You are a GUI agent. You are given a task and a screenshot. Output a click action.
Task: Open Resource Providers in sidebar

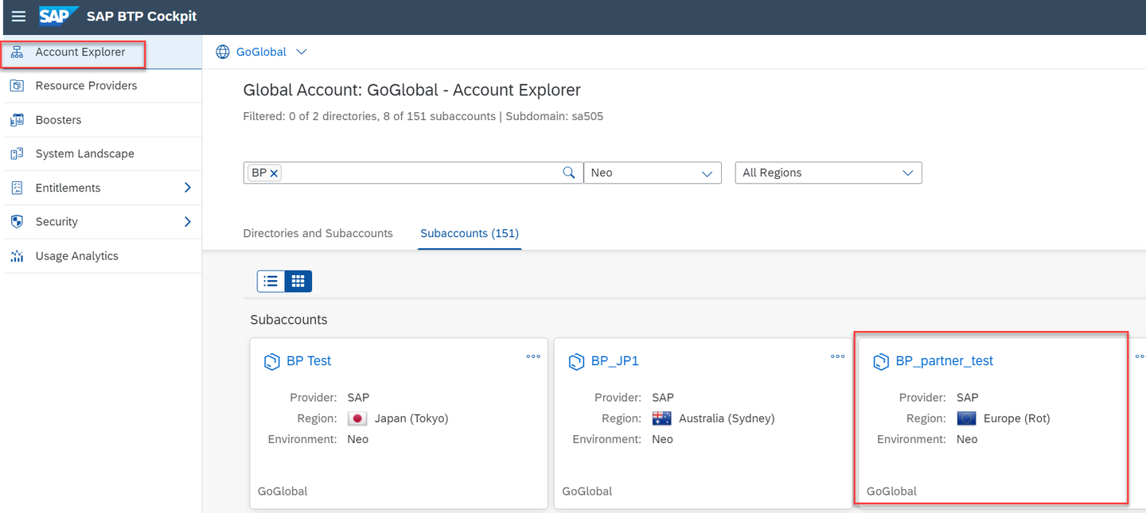click(102, 86)
